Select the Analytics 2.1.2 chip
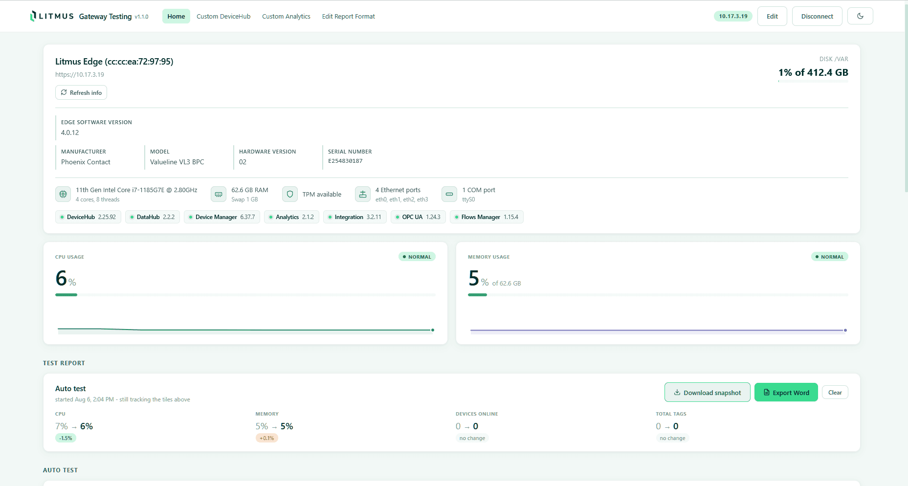This screenshot has width=908, height=486. pyautogui.click(x=291, y=217)
